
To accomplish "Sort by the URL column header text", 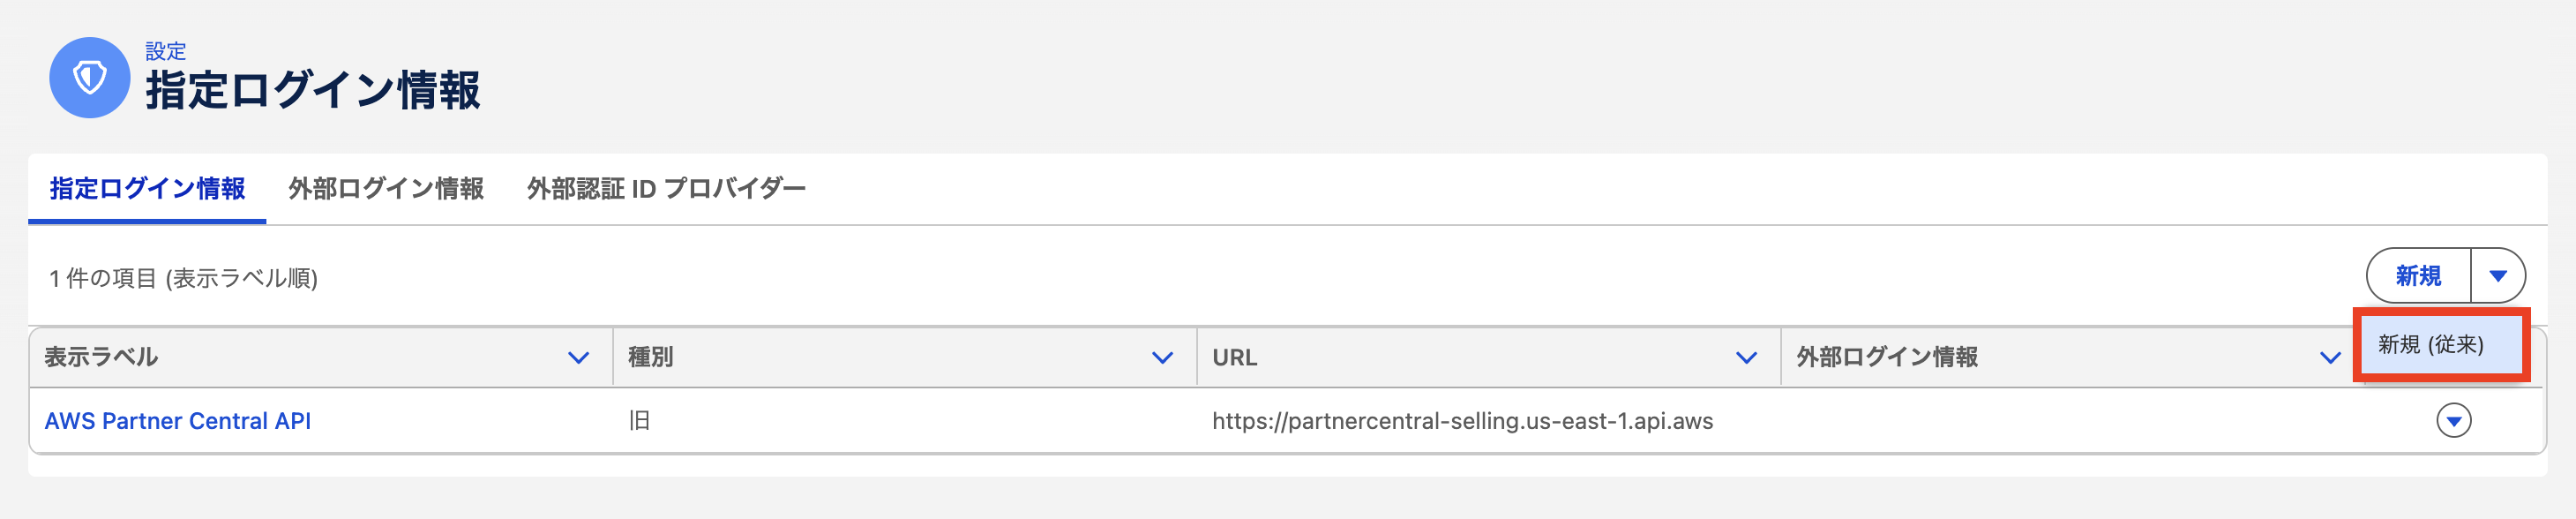I will click(x=1234, y=357).
